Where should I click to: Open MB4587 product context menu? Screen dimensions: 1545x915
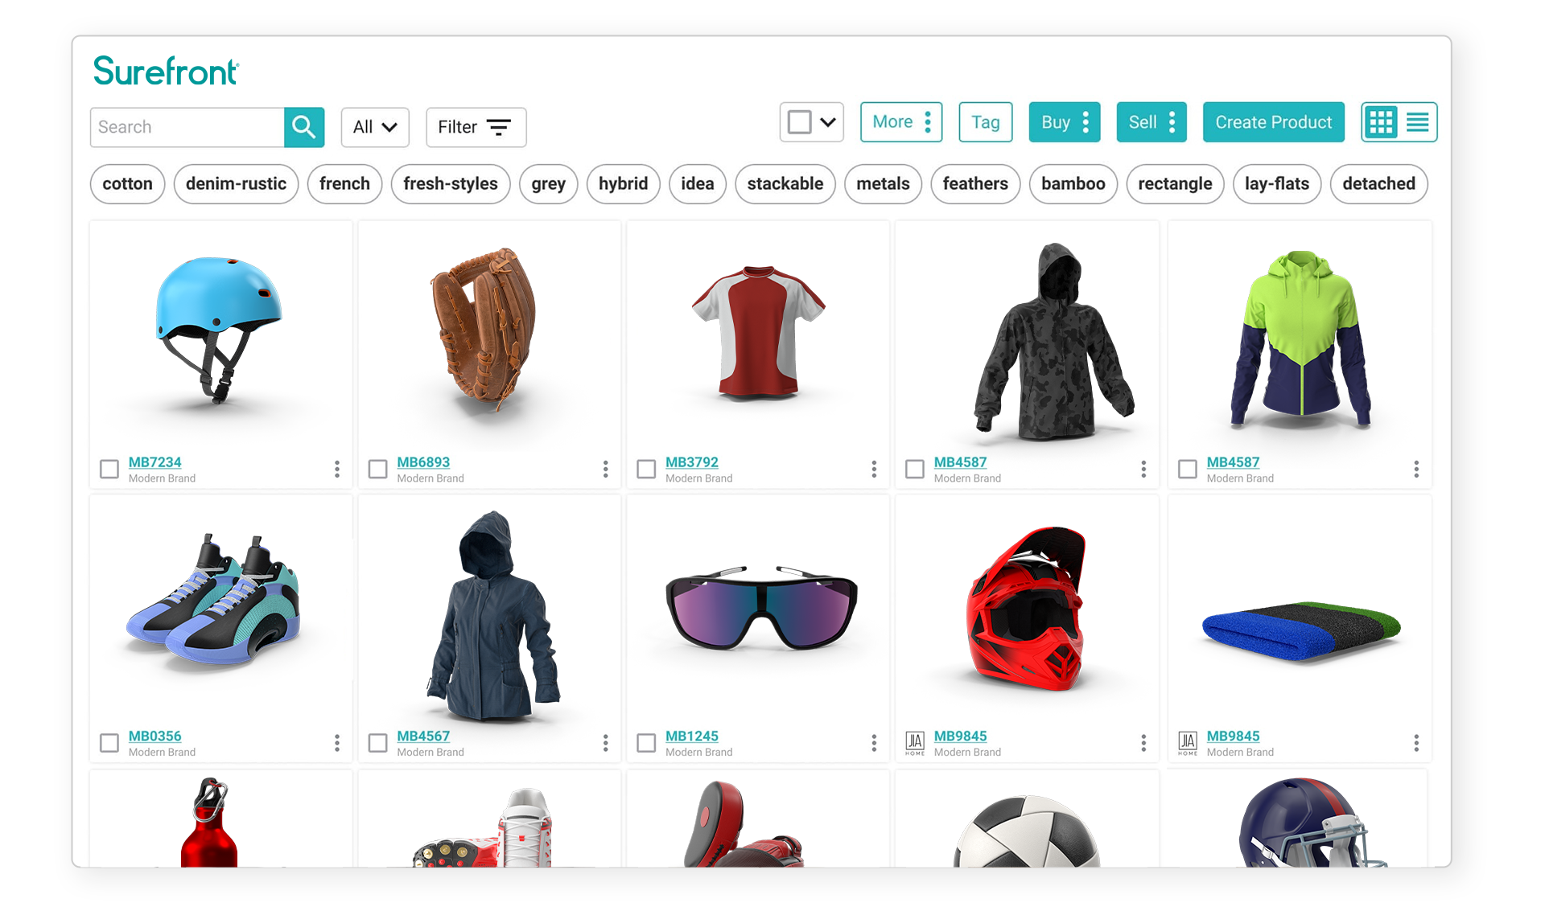(x=1143, y=469)
